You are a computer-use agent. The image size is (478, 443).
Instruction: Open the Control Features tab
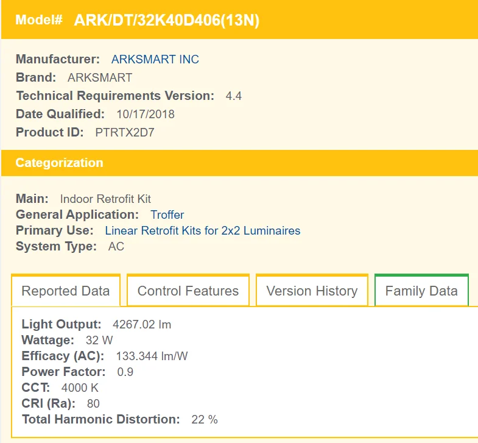(188, 291)
